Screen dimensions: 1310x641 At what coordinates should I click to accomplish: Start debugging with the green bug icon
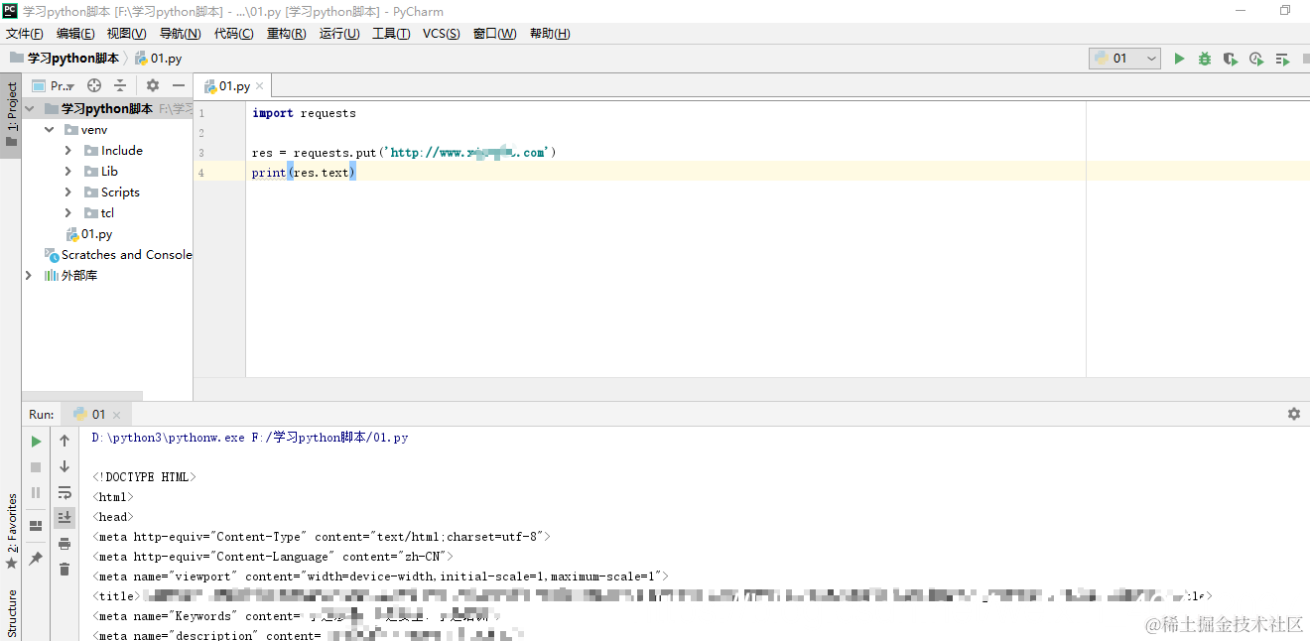1205,59
